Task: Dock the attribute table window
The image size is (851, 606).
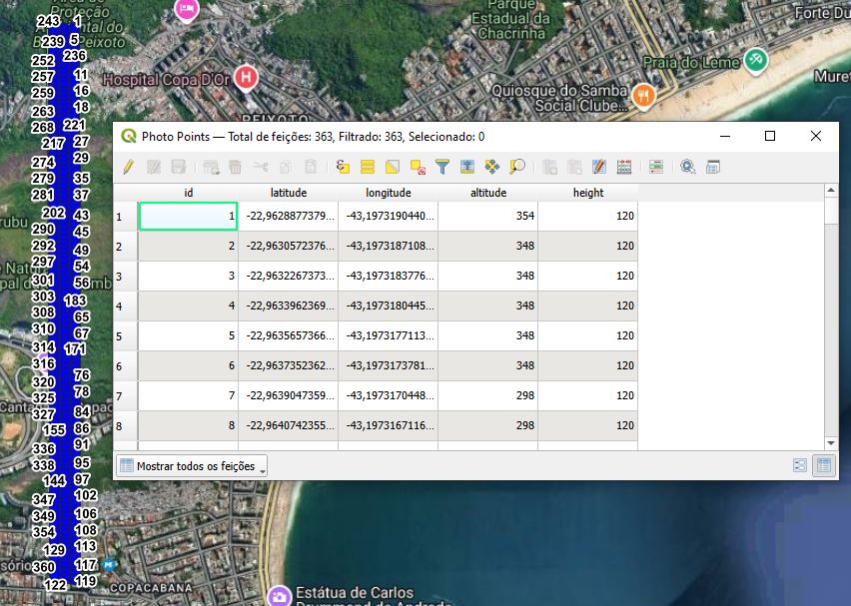Action: (x=713, y=168)
